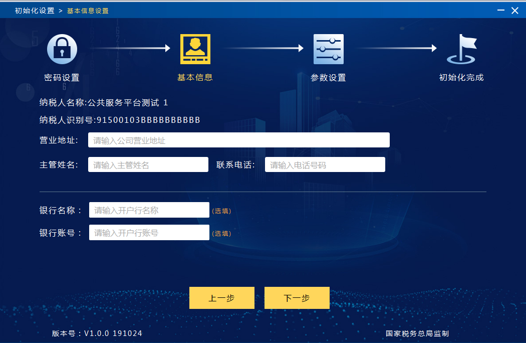Click the (选填) note beside 银行账号
Image resolution: width=526 pixels, height=343 pixels.
[x=221, y=234]
